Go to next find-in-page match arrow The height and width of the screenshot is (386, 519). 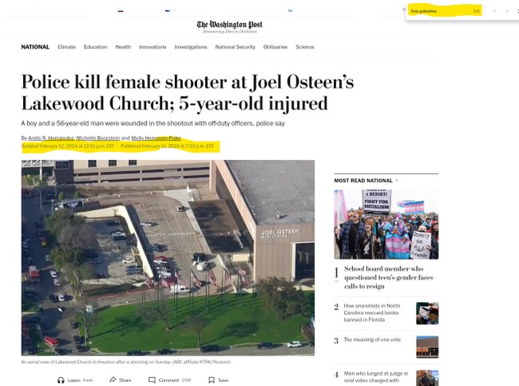click(x=507, y=11)
